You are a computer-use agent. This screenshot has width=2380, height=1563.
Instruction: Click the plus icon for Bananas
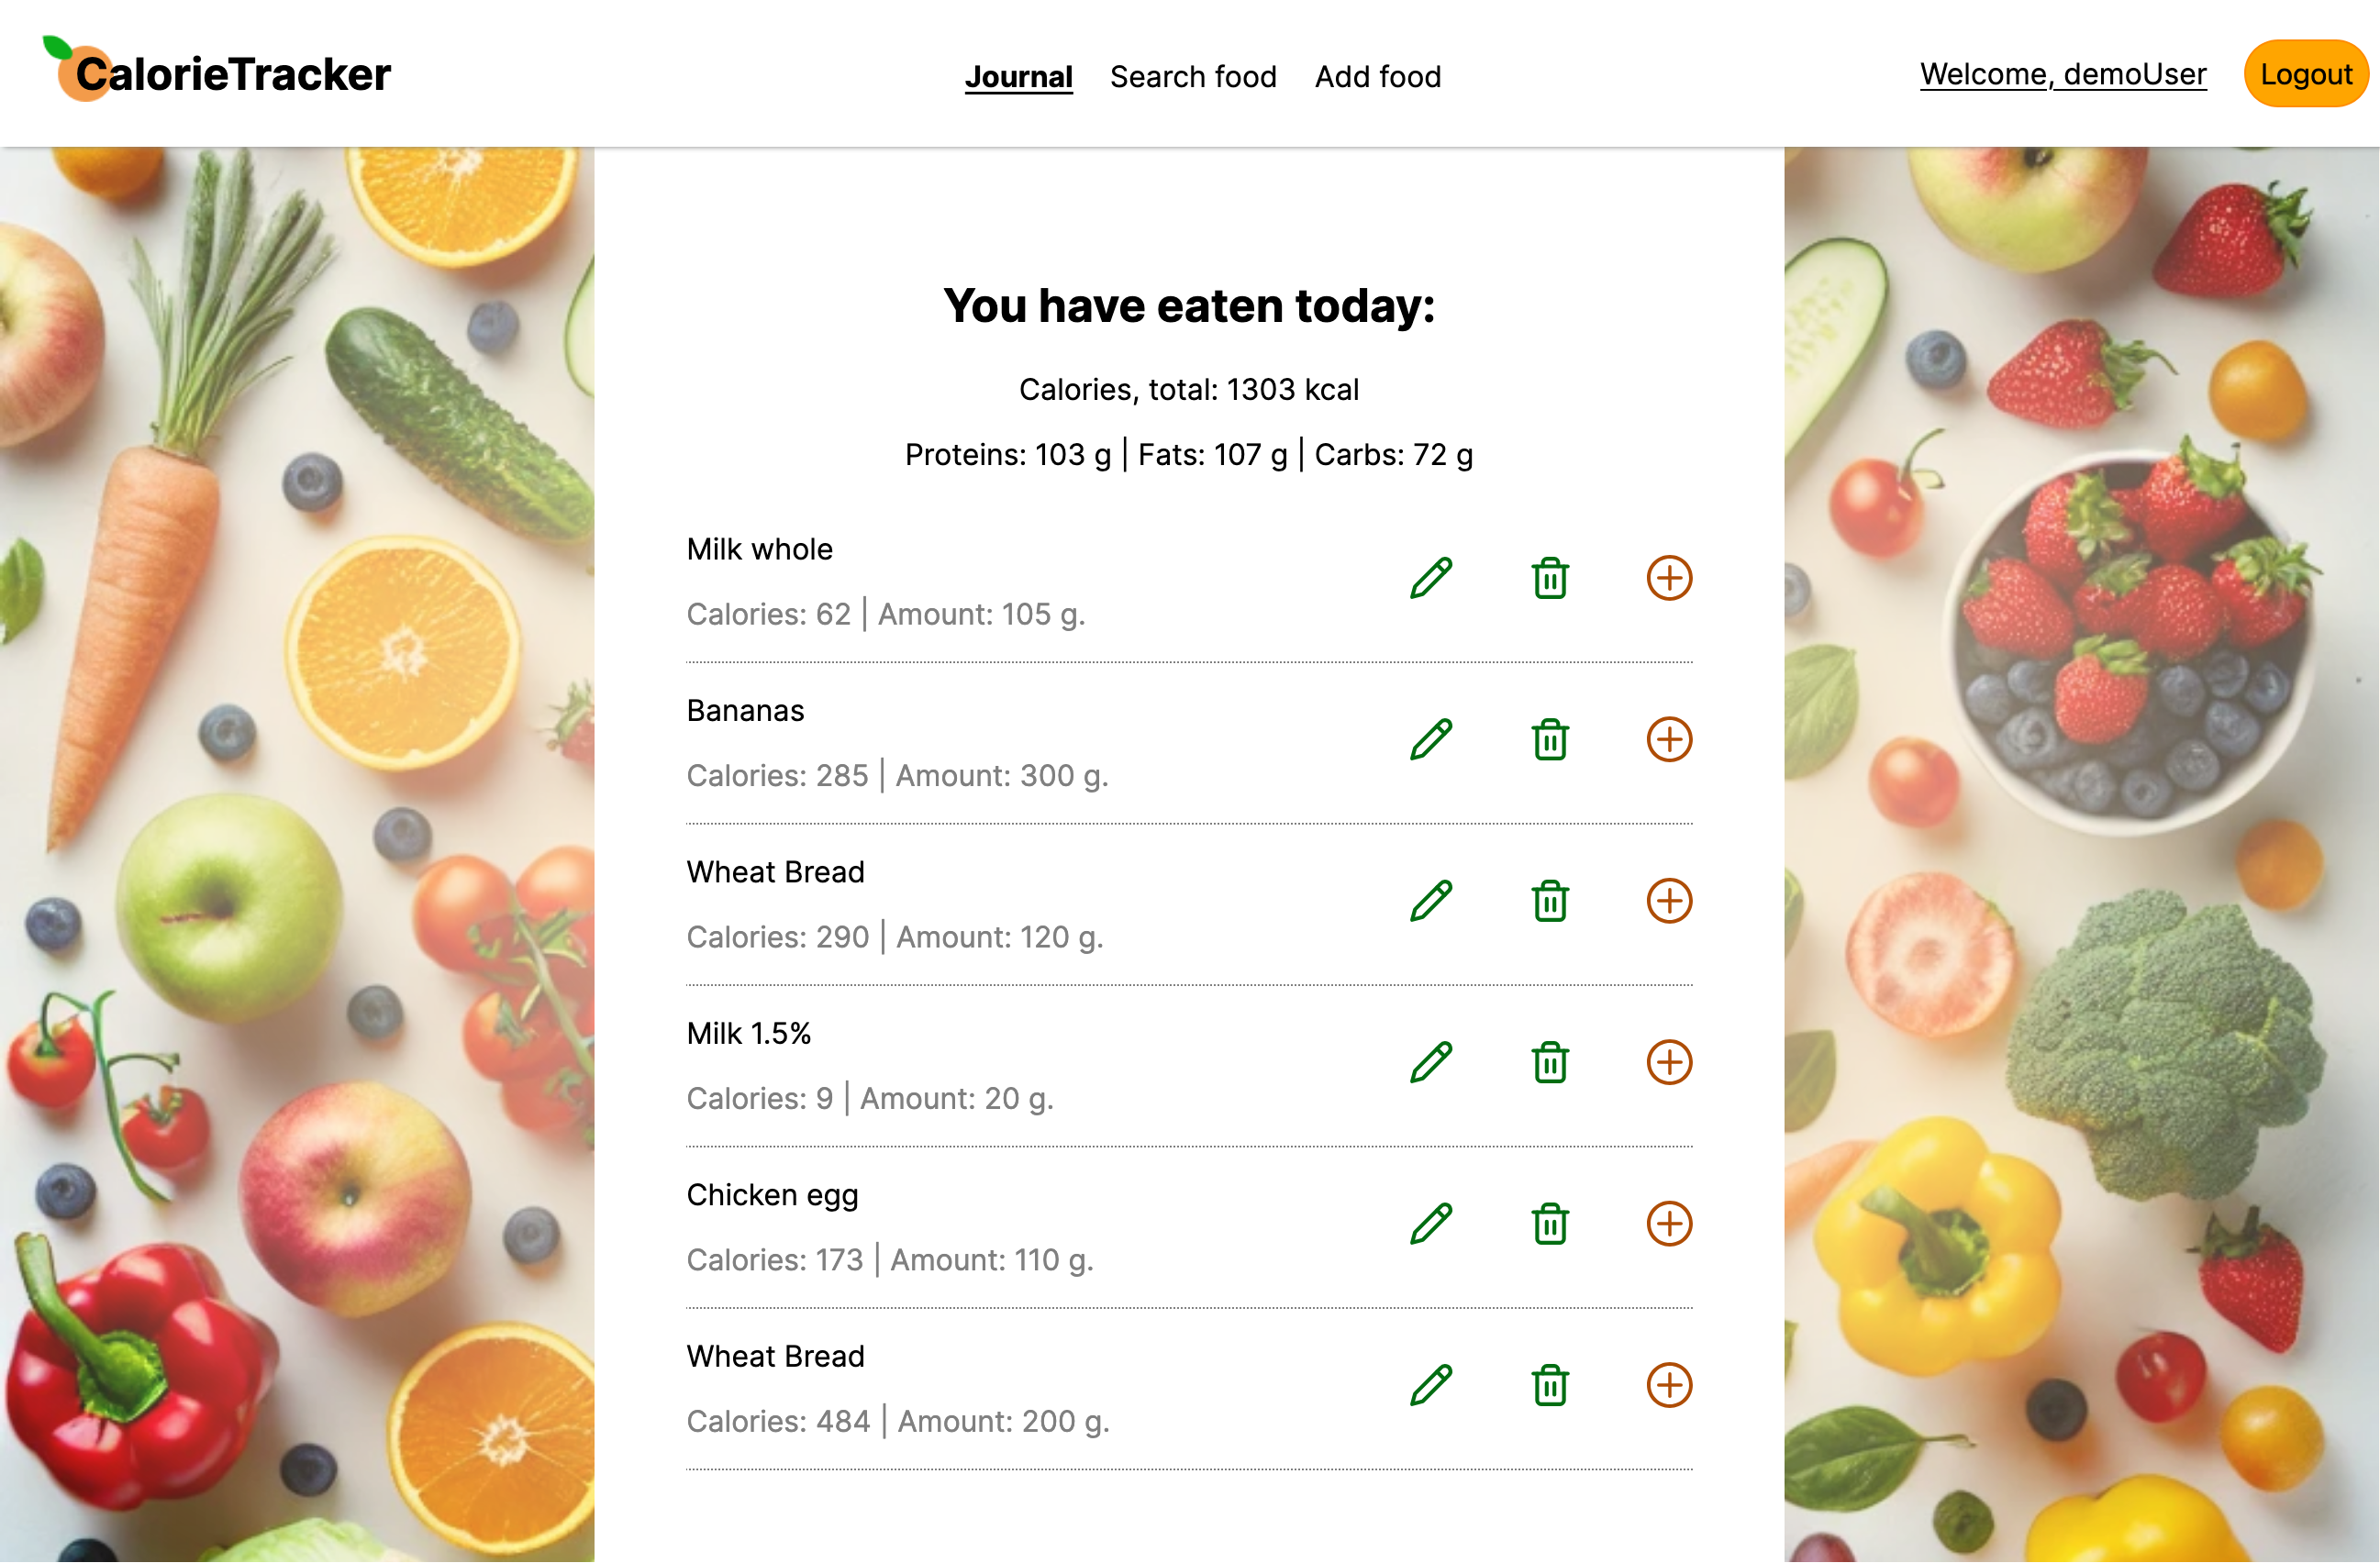pyautogui.click(x=1669, y=740)
